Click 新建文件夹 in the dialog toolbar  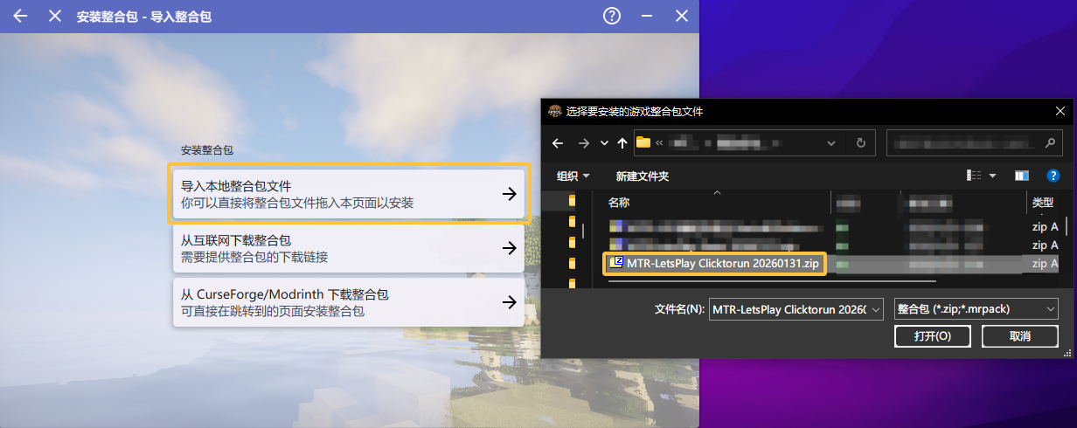click(643, 176)
